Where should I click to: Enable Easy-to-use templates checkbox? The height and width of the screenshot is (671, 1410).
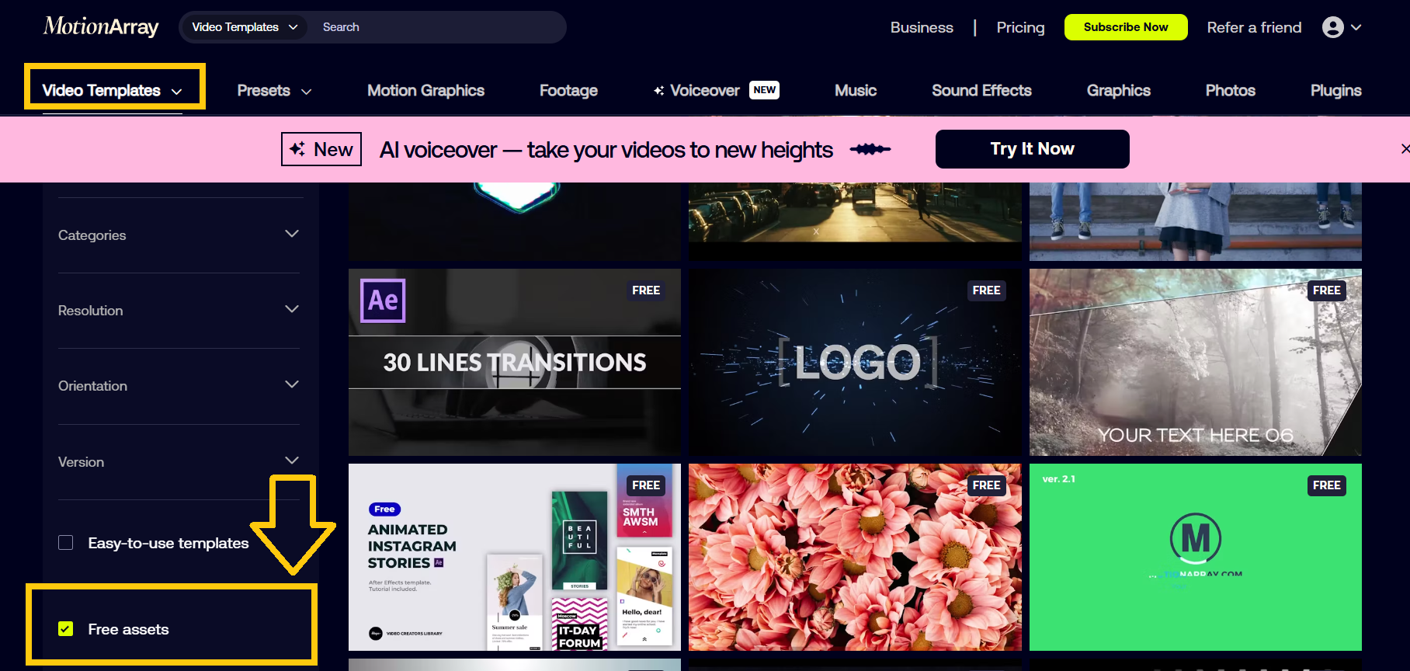click(66, 543)
